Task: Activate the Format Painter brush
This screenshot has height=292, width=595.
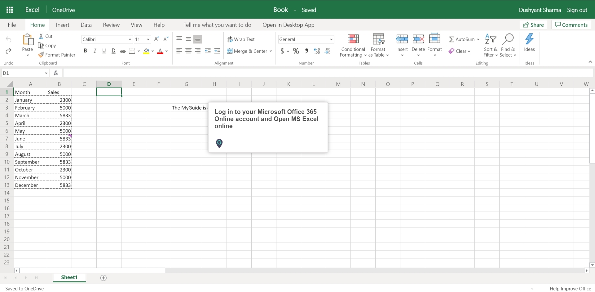Action: click(x=41, y=55)
